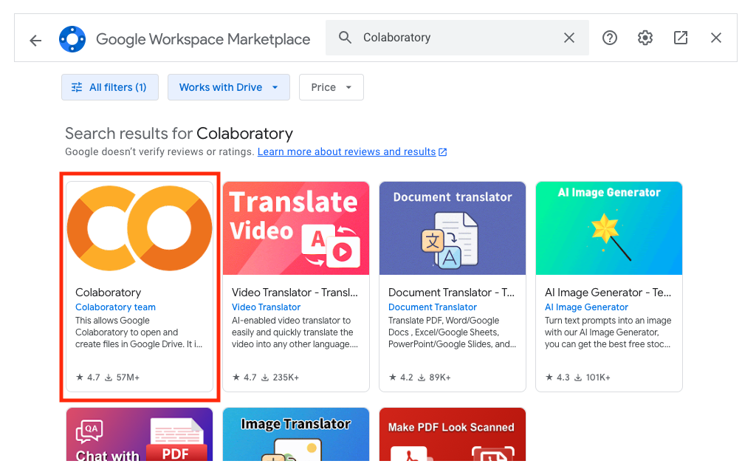
Task: Click the Video Translator developer link
Action: pos(266,307)
